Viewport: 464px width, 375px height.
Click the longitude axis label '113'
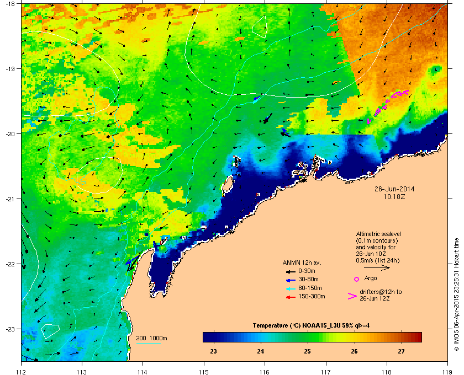(x=82, y=372)
